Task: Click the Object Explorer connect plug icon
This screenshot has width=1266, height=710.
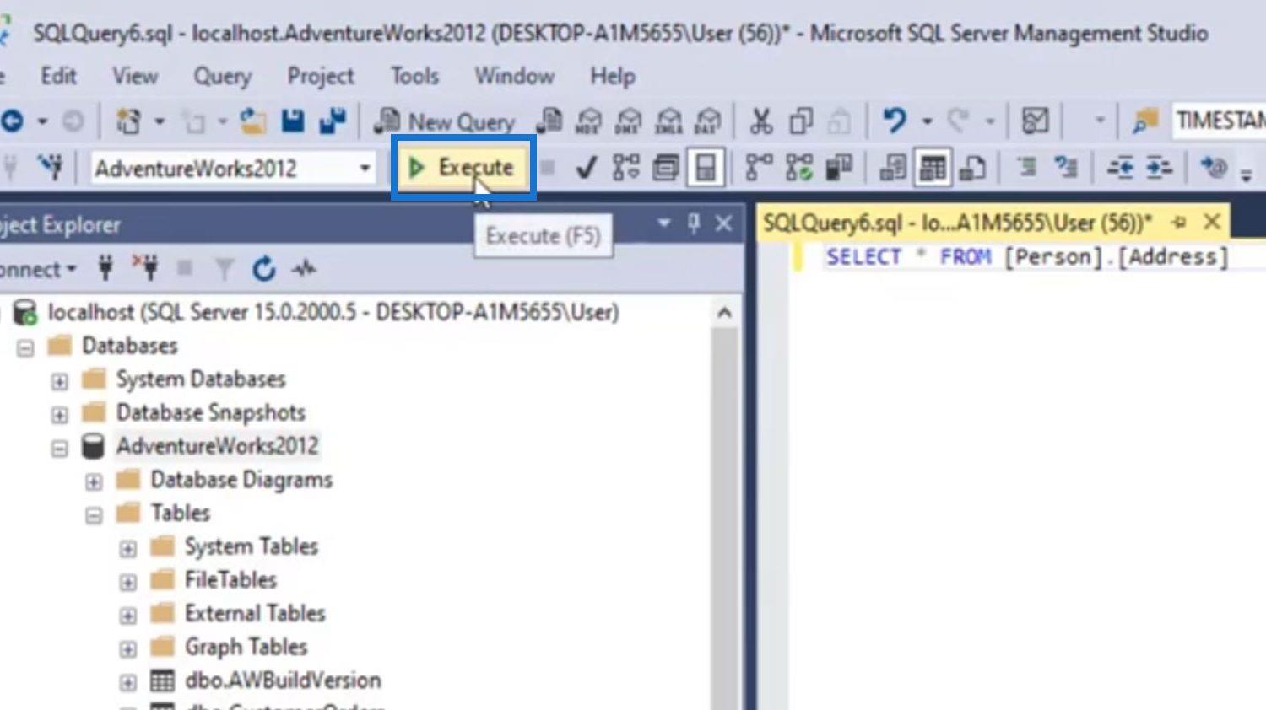Action: pos(105,269)
